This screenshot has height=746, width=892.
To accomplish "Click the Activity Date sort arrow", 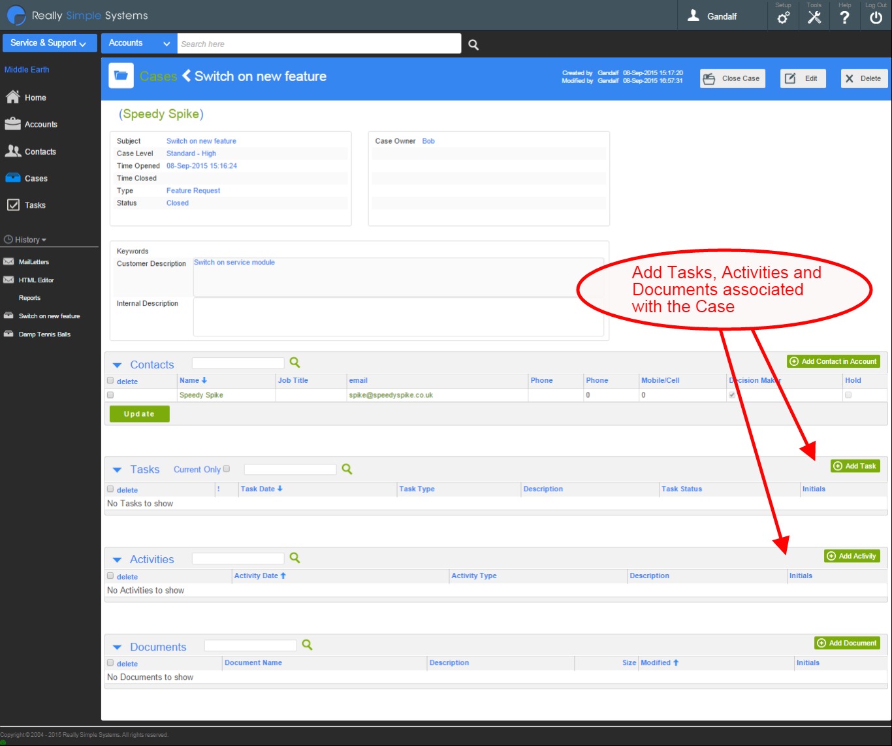I will 283,576.
